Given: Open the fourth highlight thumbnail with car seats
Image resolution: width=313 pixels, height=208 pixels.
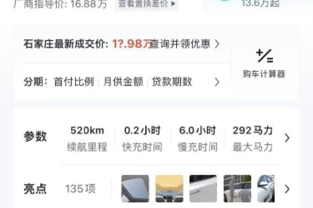Looking at the screenshot, I should coord(237,188).
